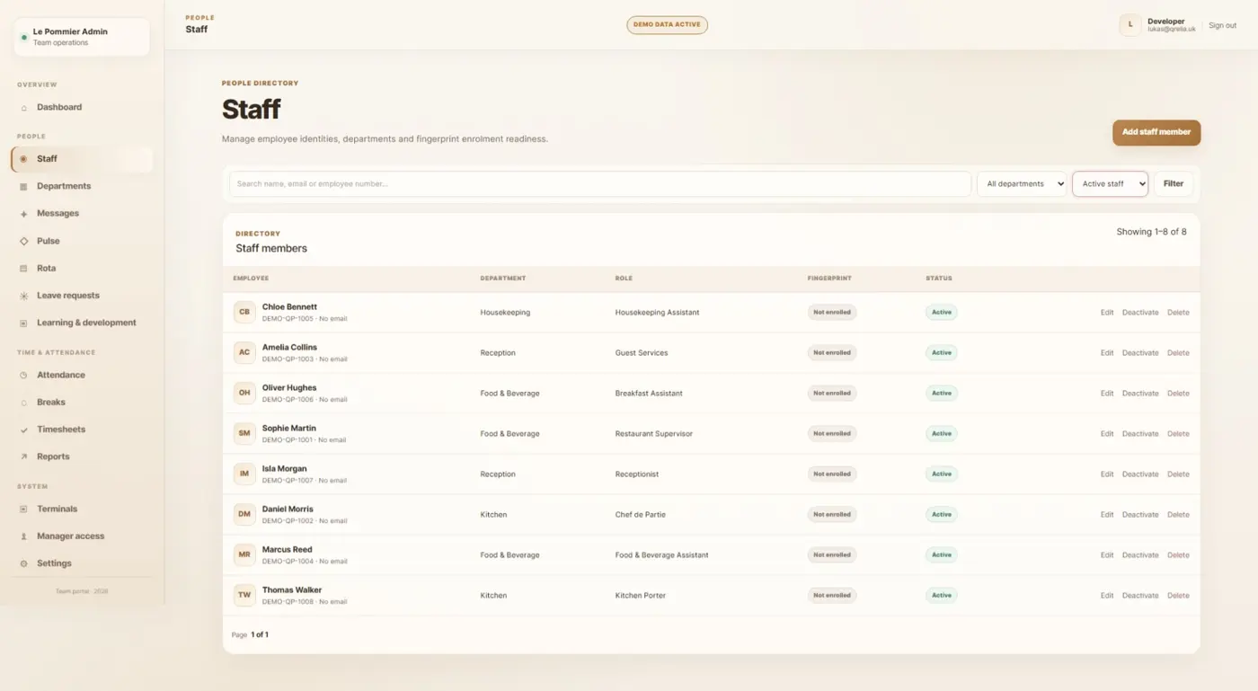The height and width of the screenshot is (691, 1258).
Task: Click the Add staff member button
Action: pos(1156,132)
